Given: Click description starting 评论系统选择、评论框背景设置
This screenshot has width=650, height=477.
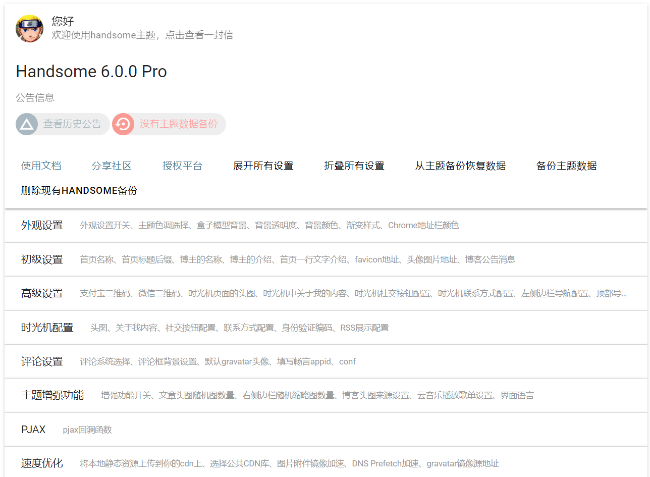Looking at the screenshot, I should coord(218,361).
